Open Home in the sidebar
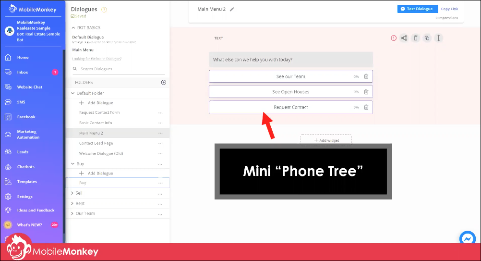This screenshot has height=261, width=481. click(x=23, y=57)
